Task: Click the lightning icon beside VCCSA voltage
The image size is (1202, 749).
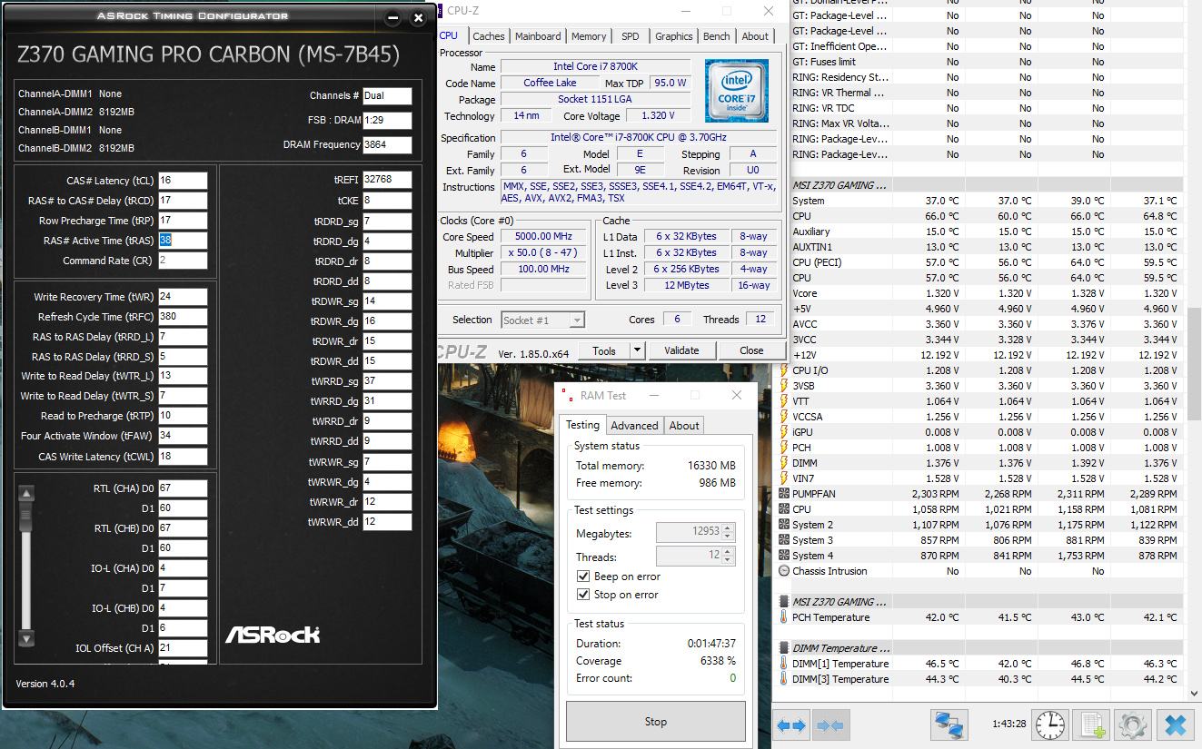Action: [x=784, y=417]
